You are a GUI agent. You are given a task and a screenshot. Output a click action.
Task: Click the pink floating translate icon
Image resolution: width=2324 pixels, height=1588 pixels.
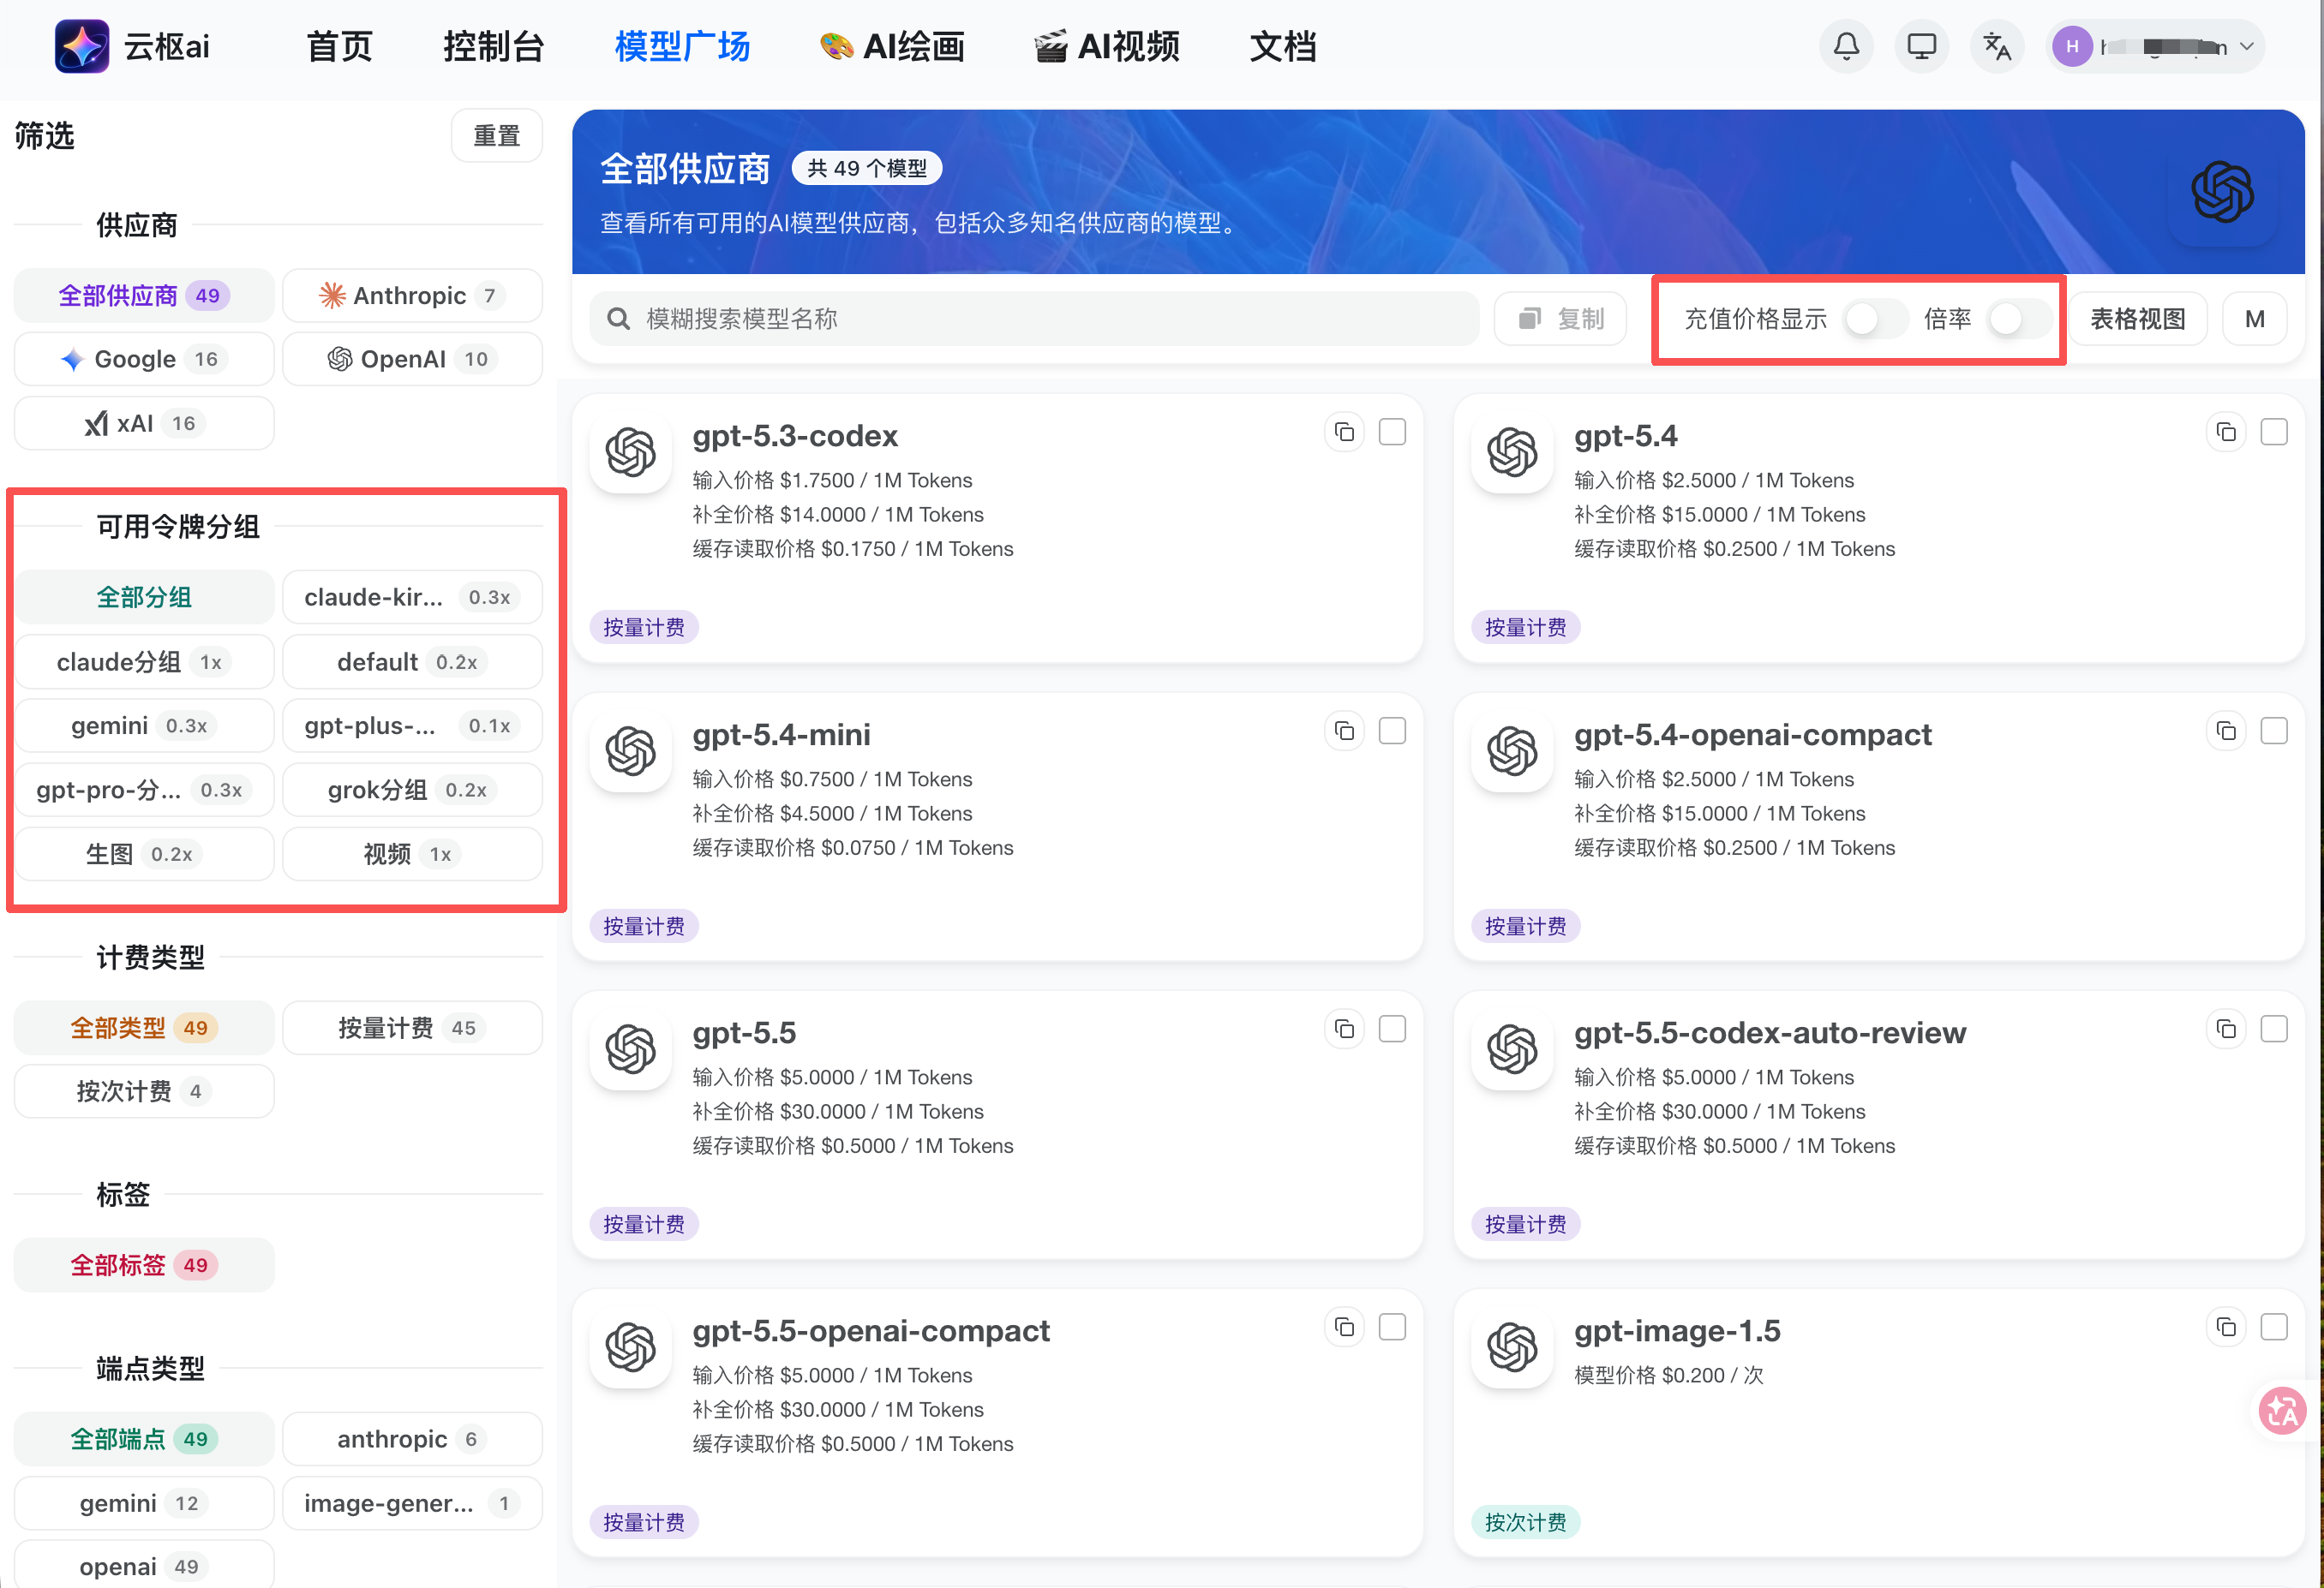click(x=2282, y=1410)
